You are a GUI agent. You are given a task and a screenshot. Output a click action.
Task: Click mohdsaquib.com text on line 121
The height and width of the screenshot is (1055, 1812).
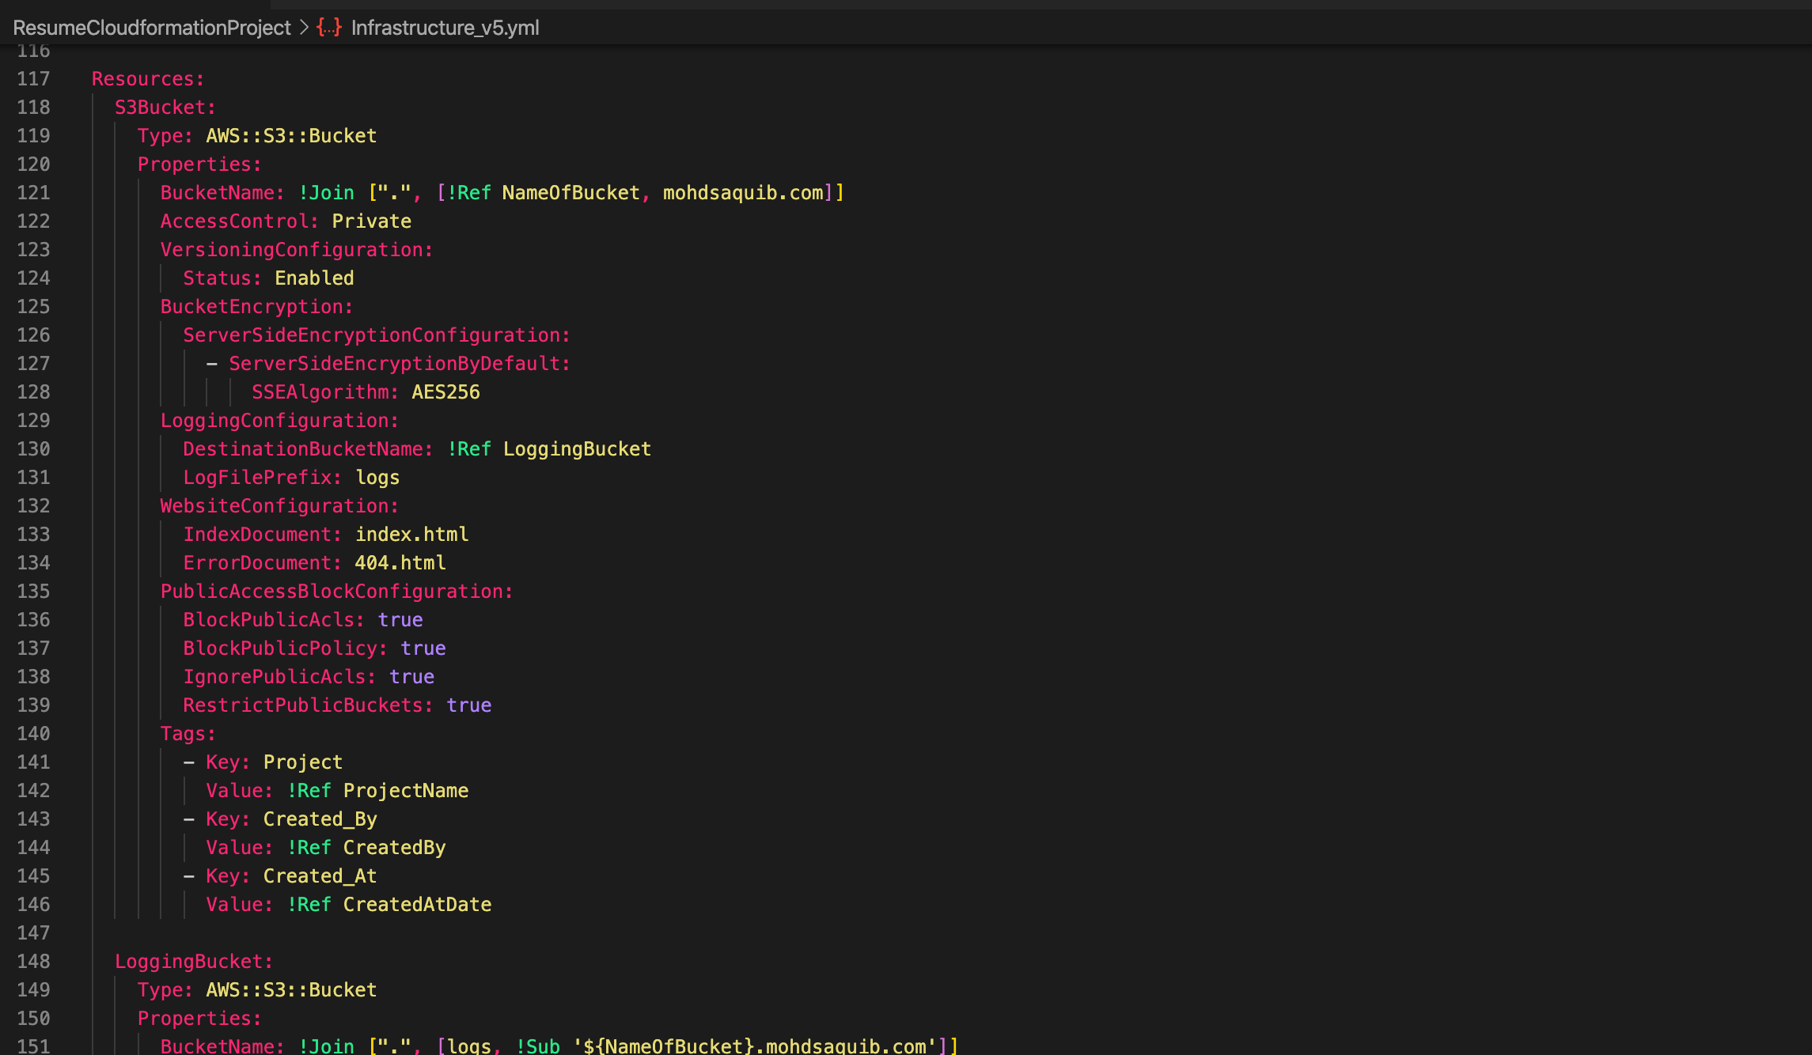pos(743,193)
